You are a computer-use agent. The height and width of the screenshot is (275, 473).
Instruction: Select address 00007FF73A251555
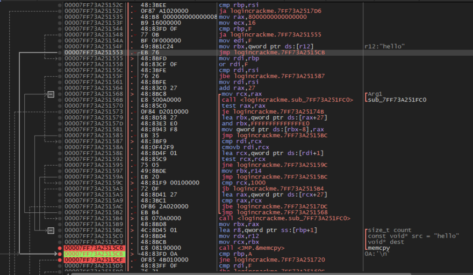94,58
